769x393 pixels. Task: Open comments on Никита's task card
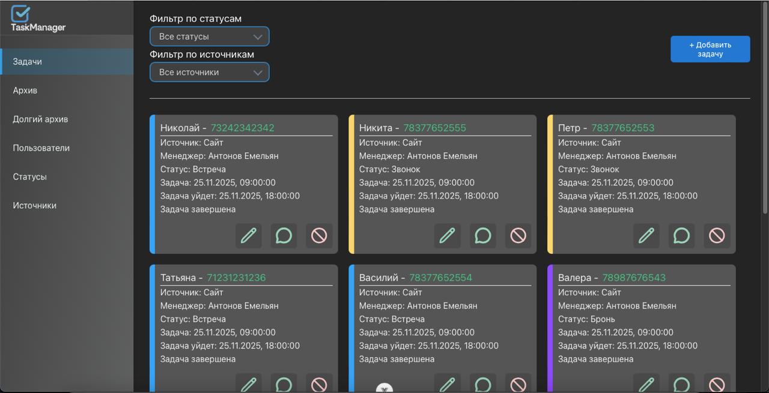pyautogui.click(x=482, y=236)
